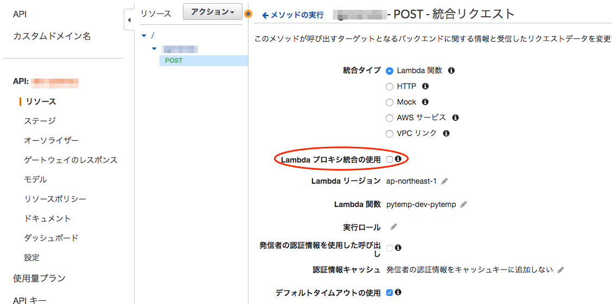Select VPC リンク integration type

coord(389,134)
